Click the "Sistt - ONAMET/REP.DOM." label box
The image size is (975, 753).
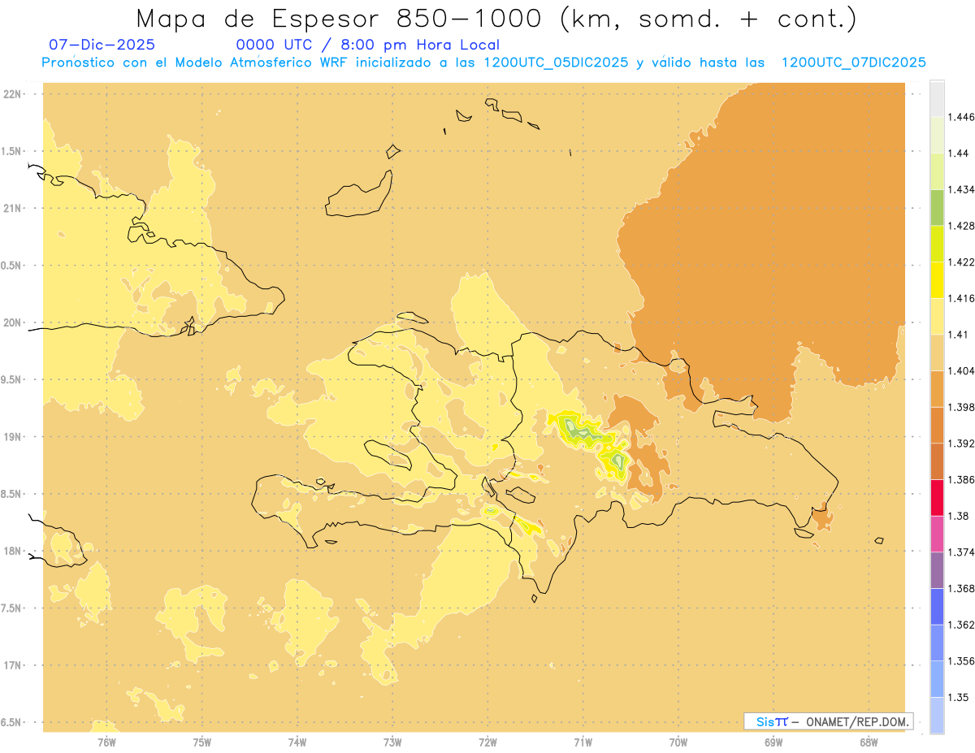click(829, 721)
